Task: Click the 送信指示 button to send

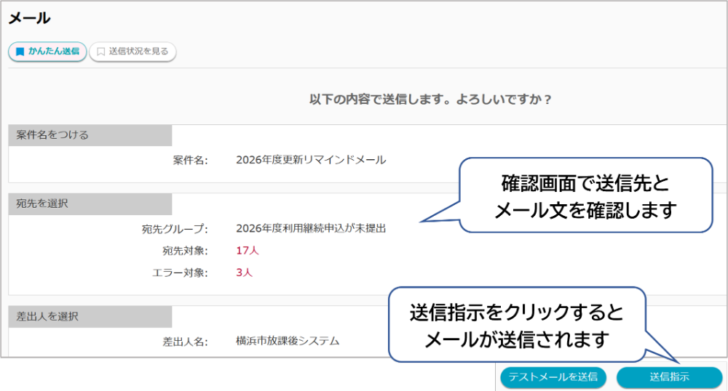Action: (x=669, y=377)
